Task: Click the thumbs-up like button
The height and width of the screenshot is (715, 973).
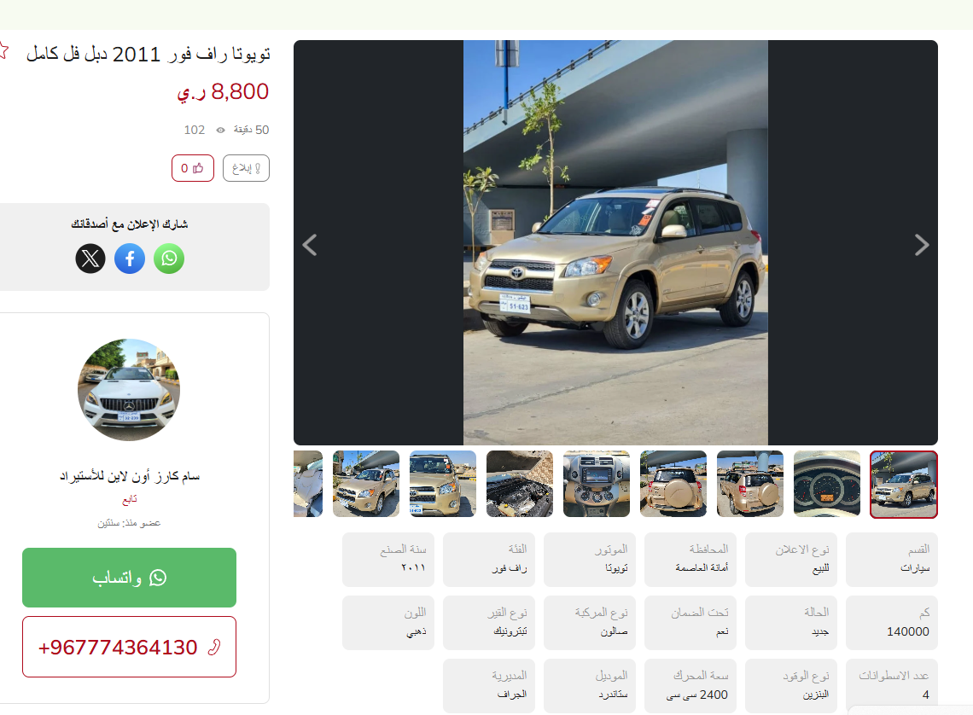Action: pyautogui.click(x=193, y=168)
